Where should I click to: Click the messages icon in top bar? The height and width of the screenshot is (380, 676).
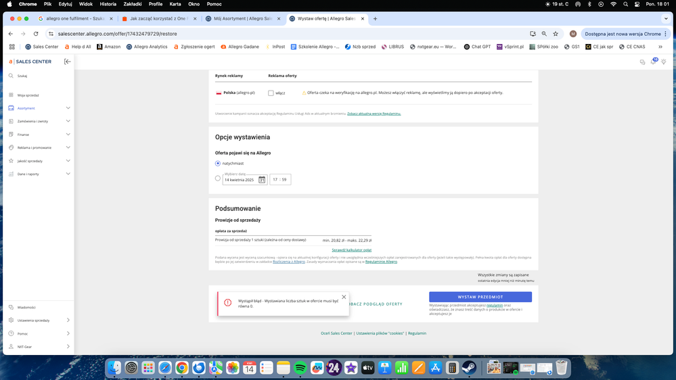pos(642,62)
